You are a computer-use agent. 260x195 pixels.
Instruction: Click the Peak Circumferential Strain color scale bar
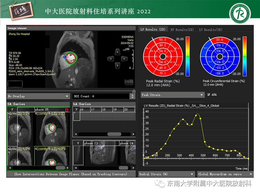click(245, 56)
